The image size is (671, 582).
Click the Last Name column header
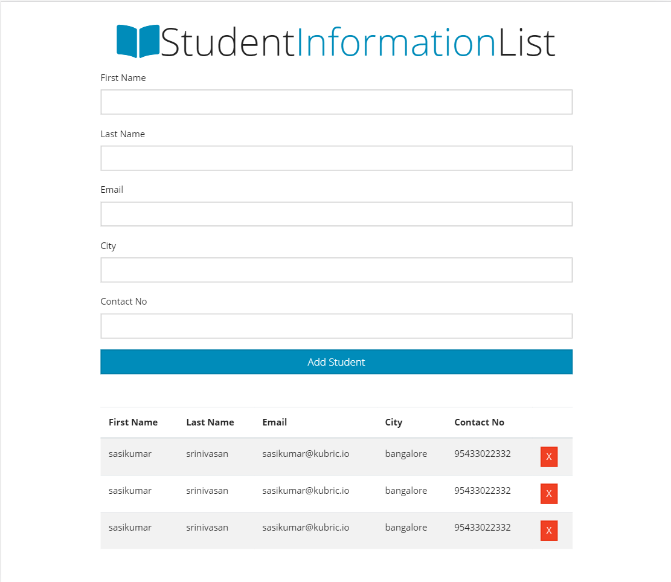pyautogui.click(x=210, y=422)
